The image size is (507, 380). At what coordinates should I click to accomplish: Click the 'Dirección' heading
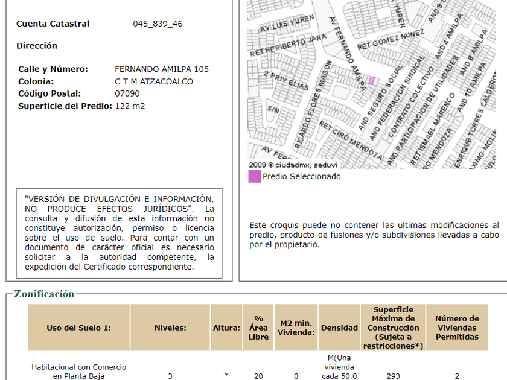37,46
